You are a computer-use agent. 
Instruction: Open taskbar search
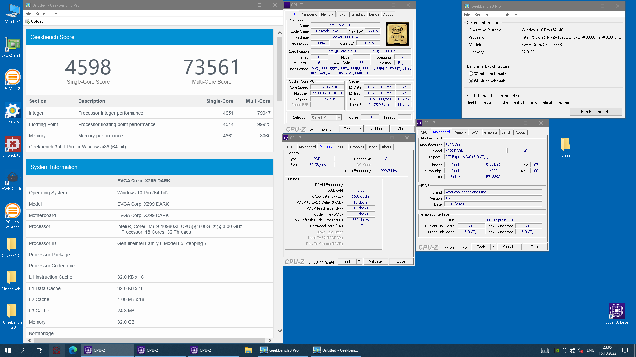click(24, 350)
